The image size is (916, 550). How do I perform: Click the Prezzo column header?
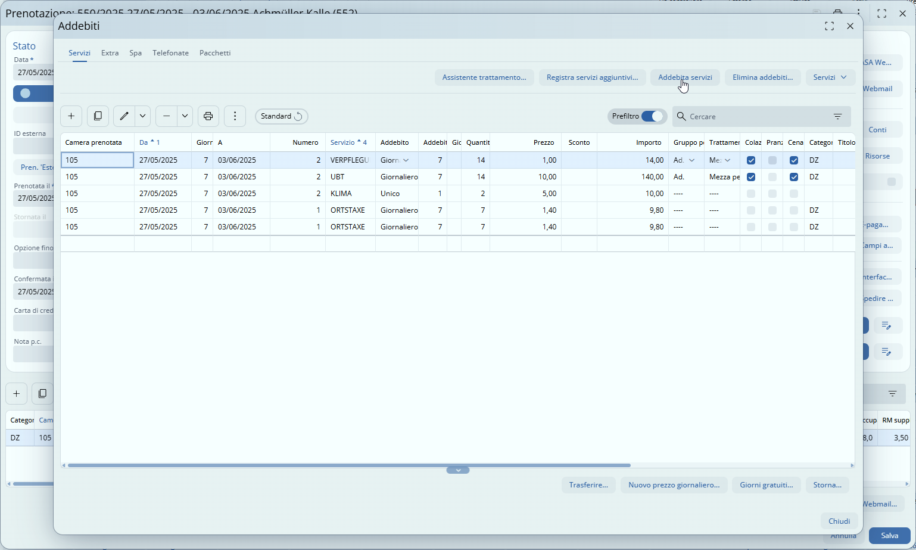tap(526, 142)
